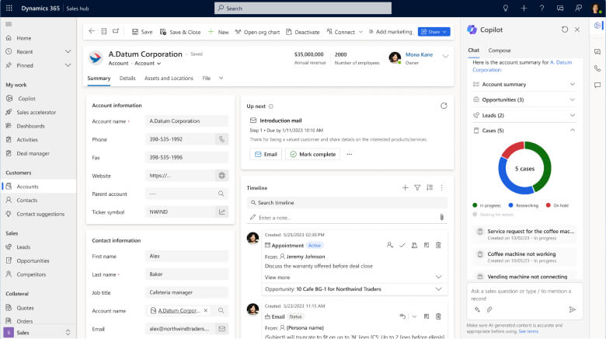Toggle the hamburger navigation menu
The width and height of the screenshot is (606, 339).
point(9,24)
